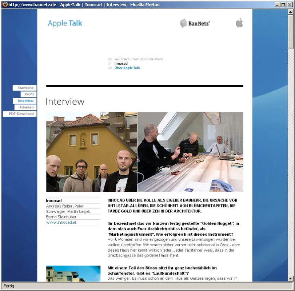295x291 pixels.
Task: Open the PDF-Download navigation item
Action: pyautogui.click(x=20, y=114)
